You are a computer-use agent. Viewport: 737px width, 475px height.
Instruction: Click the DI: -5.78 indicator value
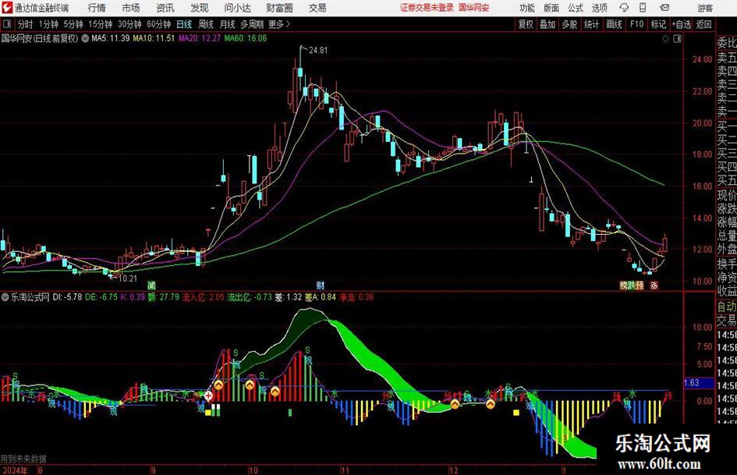[67, 297]
